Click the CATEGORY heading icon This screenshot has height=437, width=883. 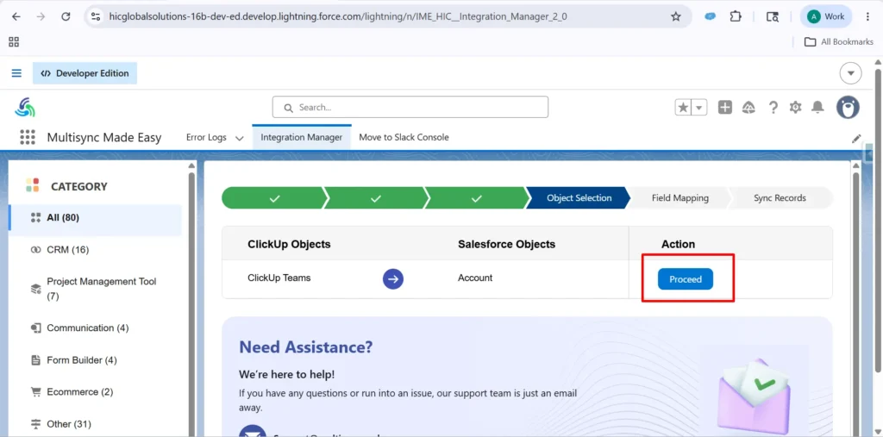[33, 185]
